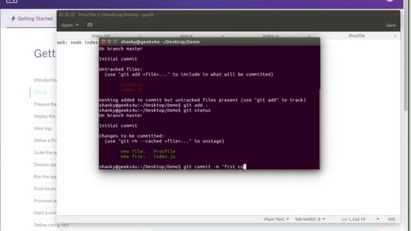
Task: Click the lightning bolt icon beside Getting Started
Action: pyautogui.click(x=13, y=19)
